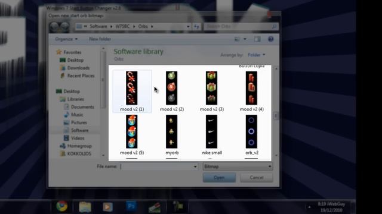Click the Cancel button
Viewport: 382px width, 214px height.
tap(257, 178)
